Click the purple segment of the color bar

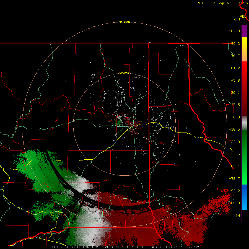point(244,31)
